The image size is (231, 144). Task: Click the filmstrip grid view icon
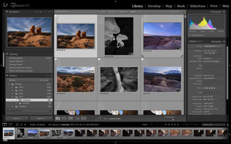pos(17,124)
